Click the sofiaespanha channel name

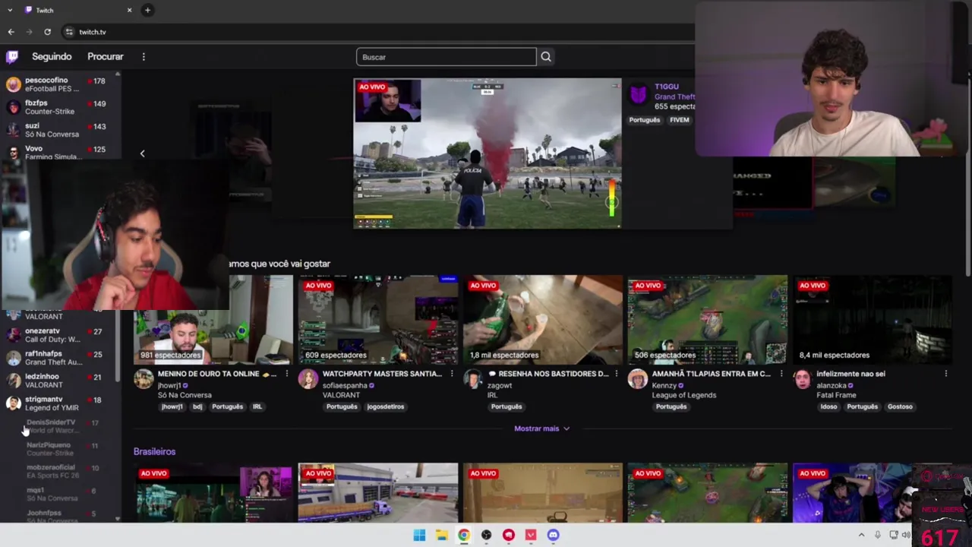coord(346,385)
